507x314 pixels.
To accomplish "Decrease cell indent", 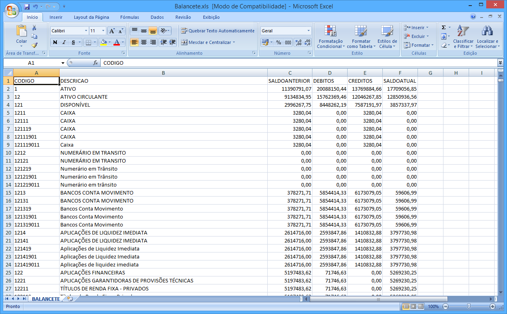I will pos(163,42).
